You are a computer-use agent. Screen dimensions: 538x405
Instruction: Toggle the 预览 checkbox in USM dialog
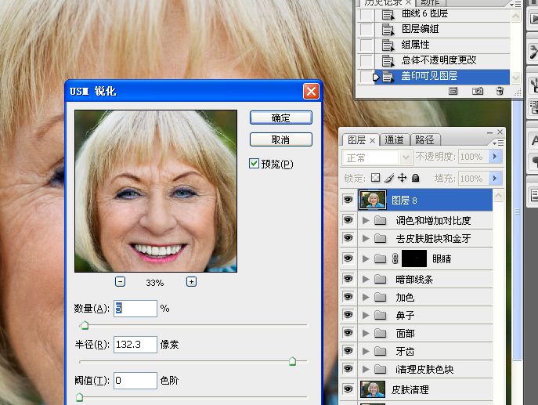(254, 164)
